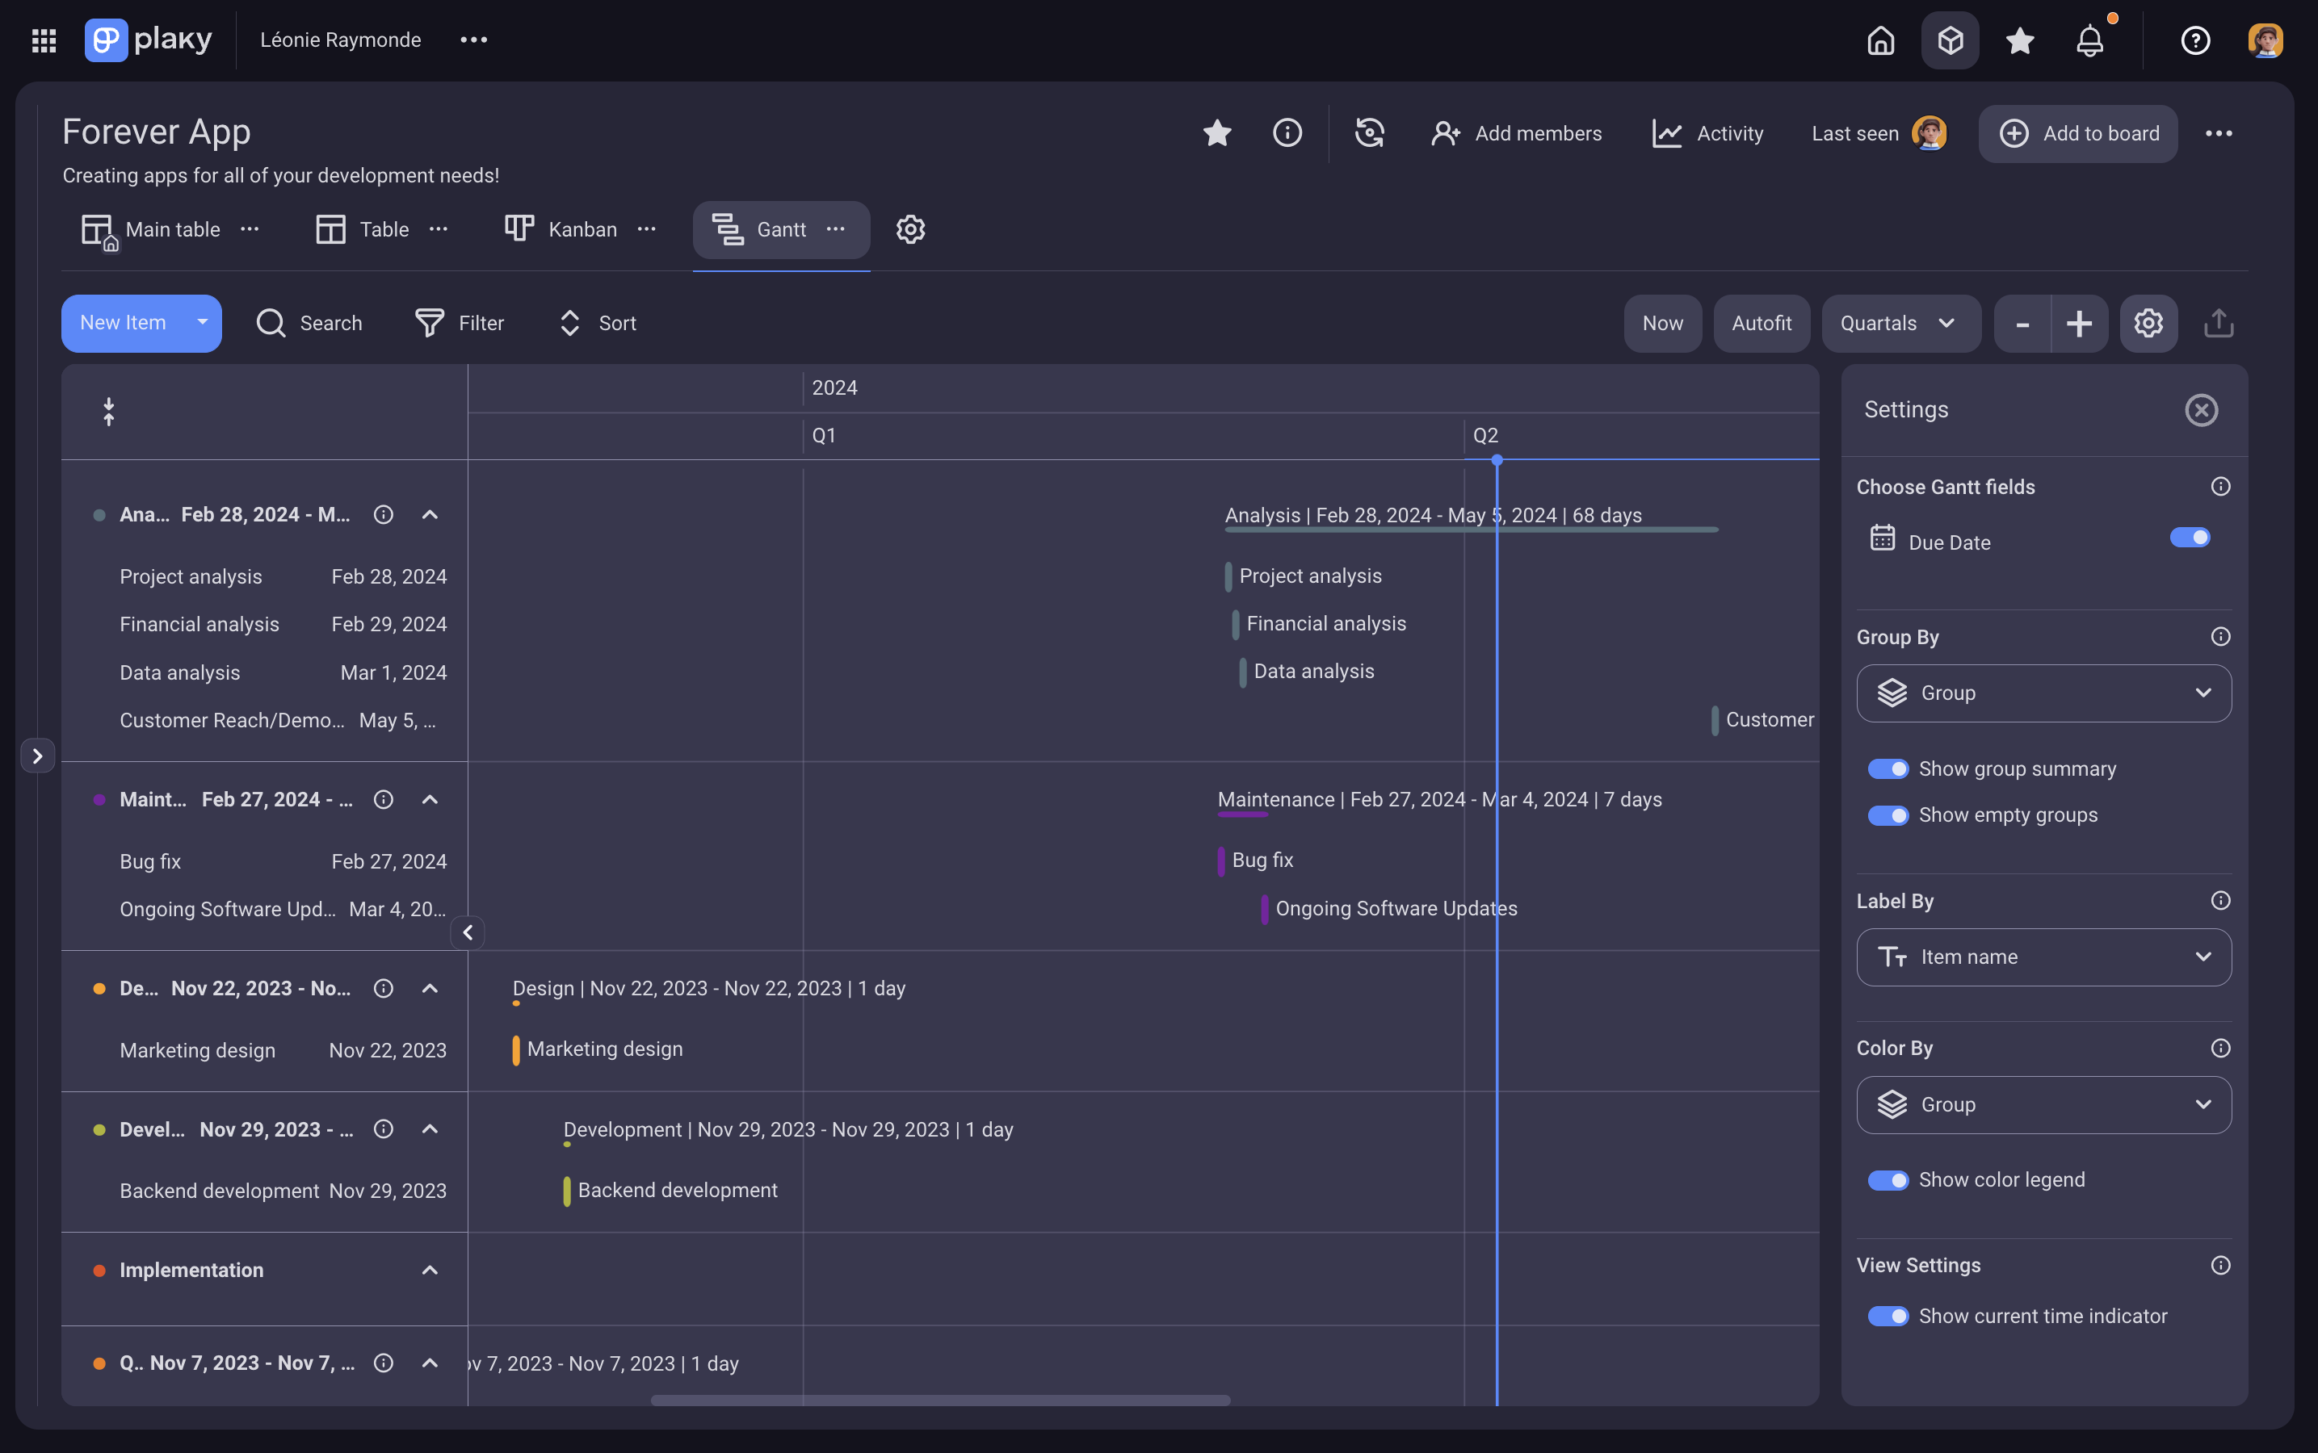Click the Export/download Gantt icon
Viewport: 2318px width, 1453px height.
pyautogui.click(x=2219, y=323)
